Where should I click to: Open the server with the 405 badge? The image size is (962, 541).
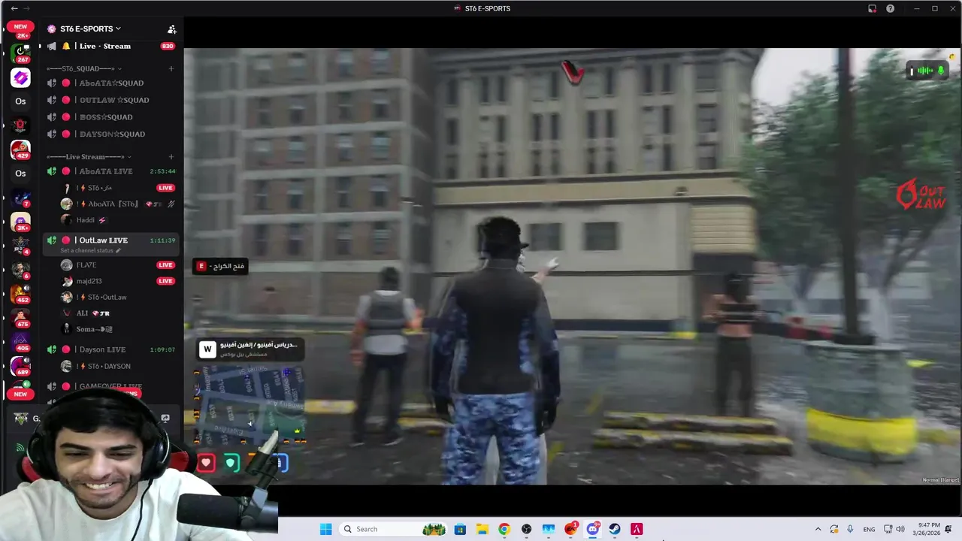pyautogui.click(x=20, y=343)
